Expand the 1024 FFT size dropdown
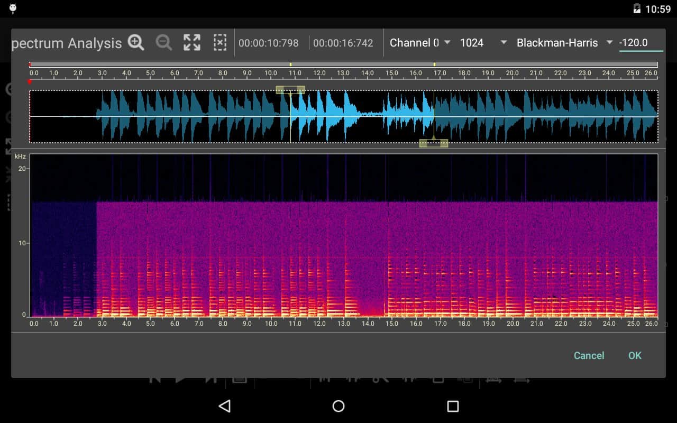677x423 pixels. (x=483, y=43)
